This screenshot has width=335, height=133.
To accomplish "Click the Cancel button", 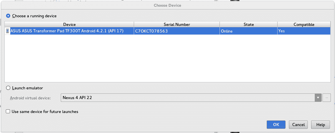I will [298, 125].
